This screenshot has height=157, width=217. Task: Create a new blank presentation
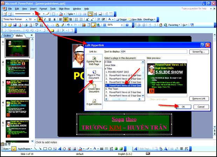coord(5,25)
